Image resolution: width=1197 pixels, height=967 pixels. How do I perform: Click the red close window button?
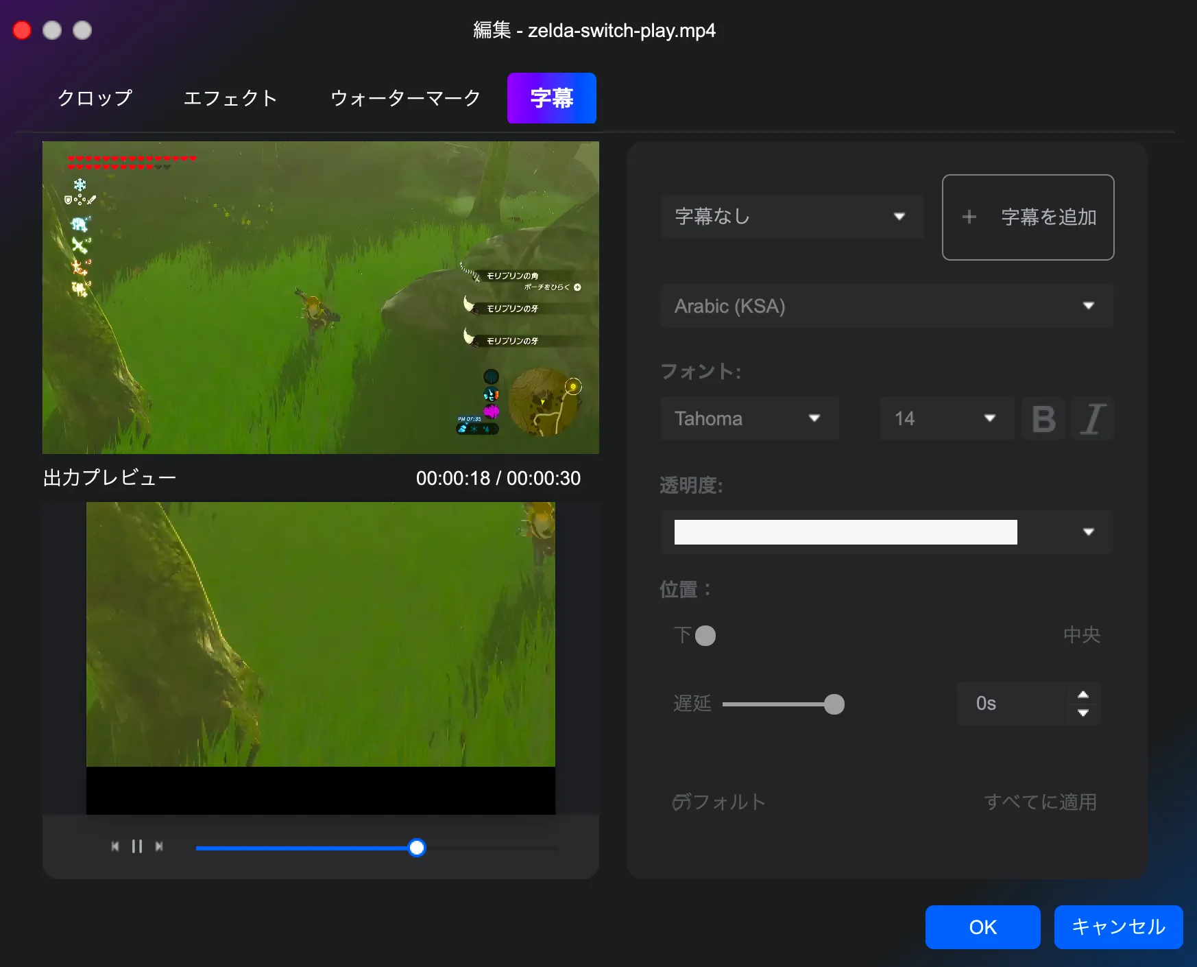(x=23, y=30)
